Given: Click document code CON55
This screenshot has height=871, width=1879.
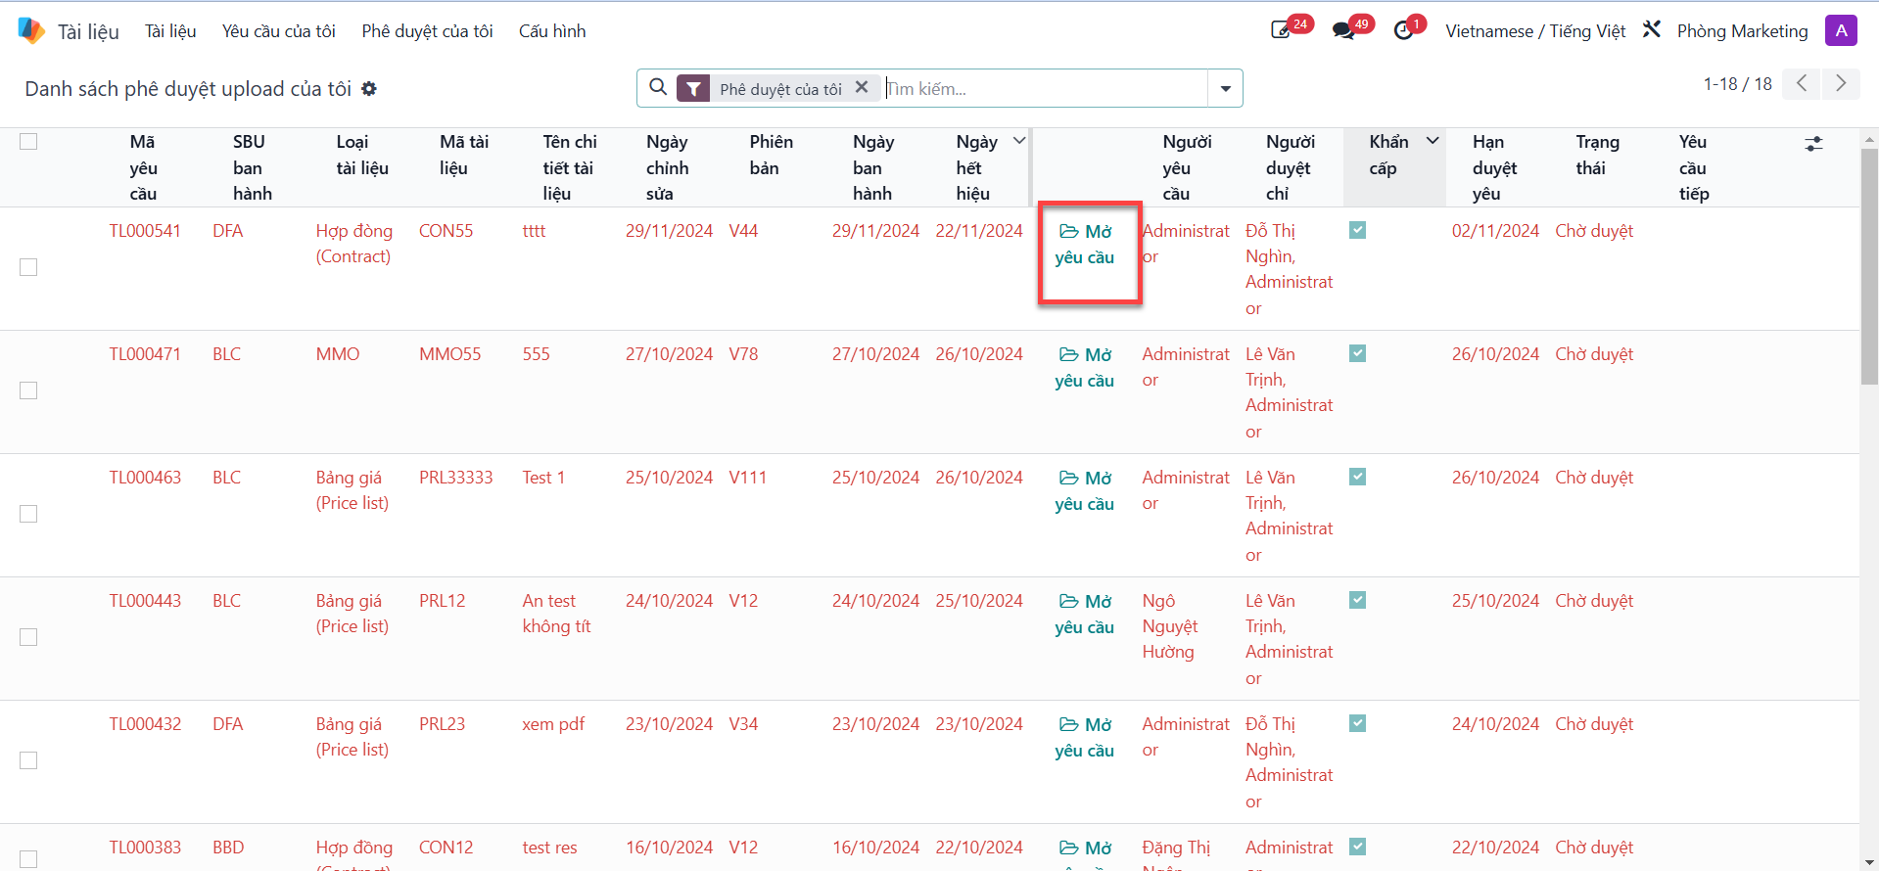Looking at the screenshot, I should point(446,231).
